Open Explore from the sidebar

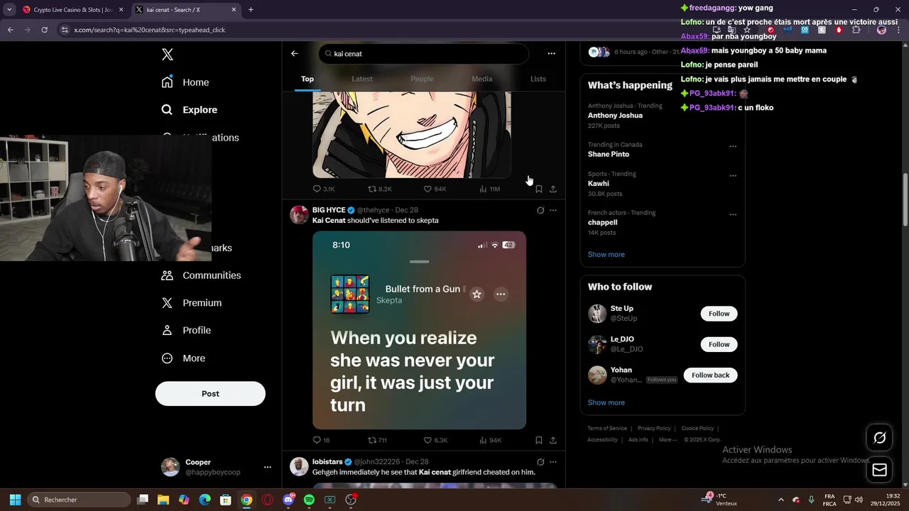tap(190, 110)
